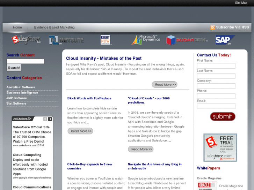Show previous ad with left arrow
254x190 pixels.
(x=45, y=119)
